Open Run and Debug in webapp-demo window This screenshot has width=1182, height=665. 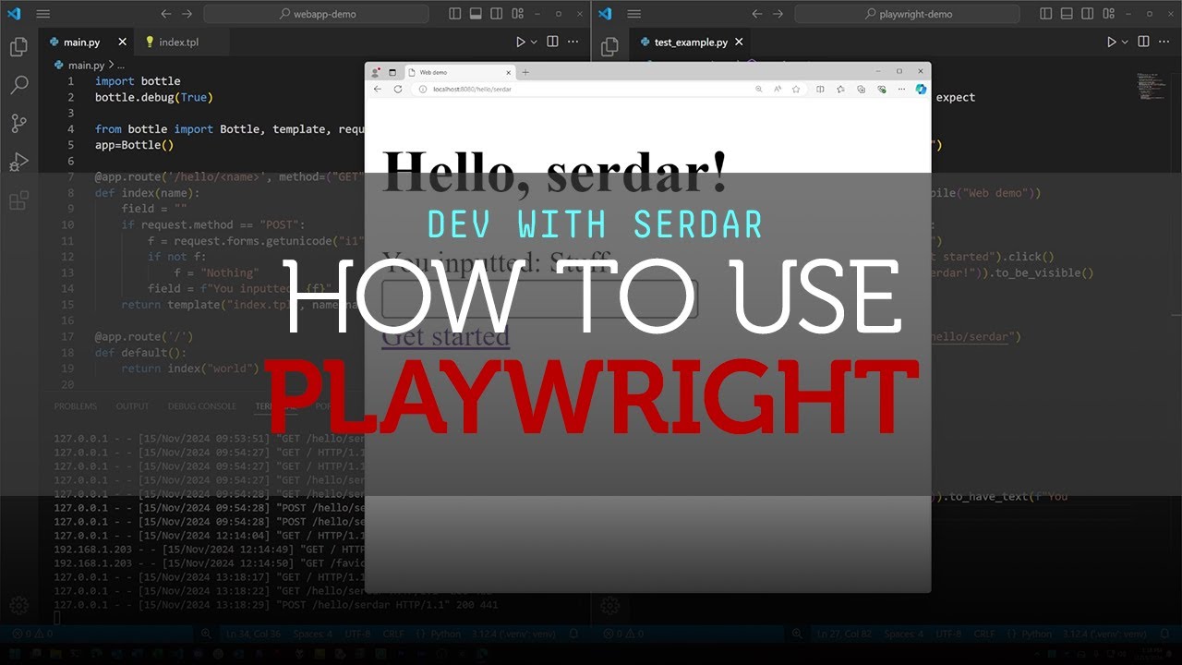pyautogui.click(x=18, y=162)
